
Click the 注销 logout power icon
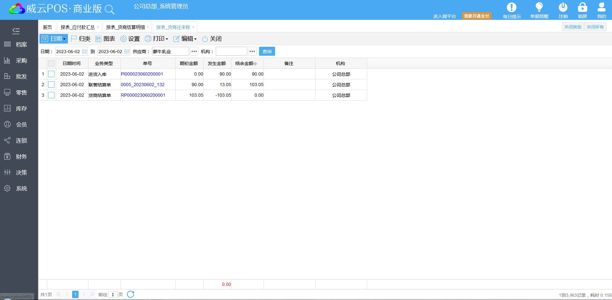563,7
